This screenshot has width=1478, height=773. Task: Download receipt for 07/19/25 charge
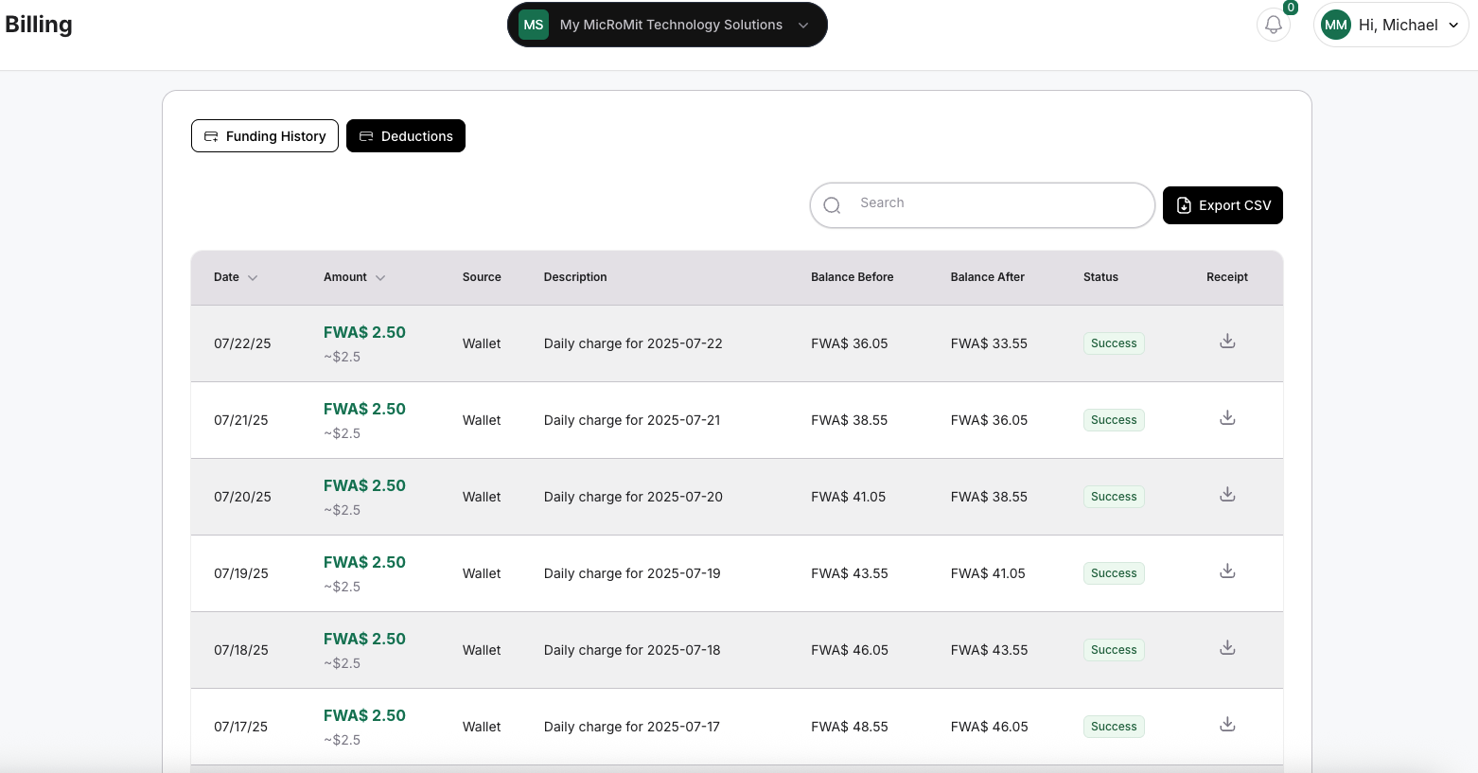(x=1227, y=571)
